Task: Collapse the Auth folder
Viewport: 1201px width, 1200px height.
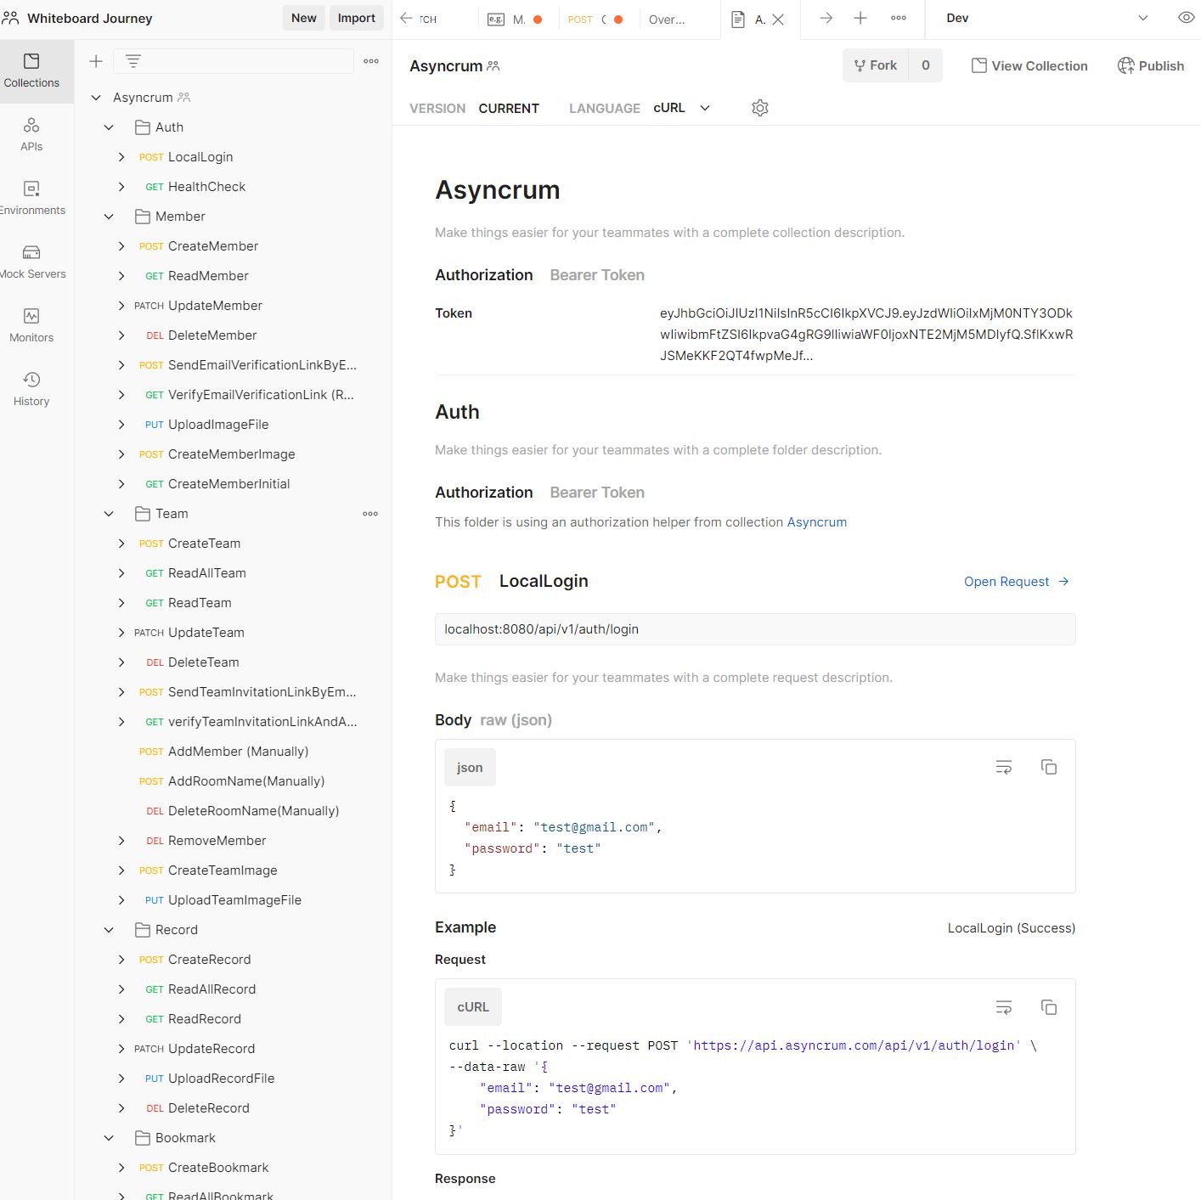Action: pyautogui.click(x=109, y=127)
